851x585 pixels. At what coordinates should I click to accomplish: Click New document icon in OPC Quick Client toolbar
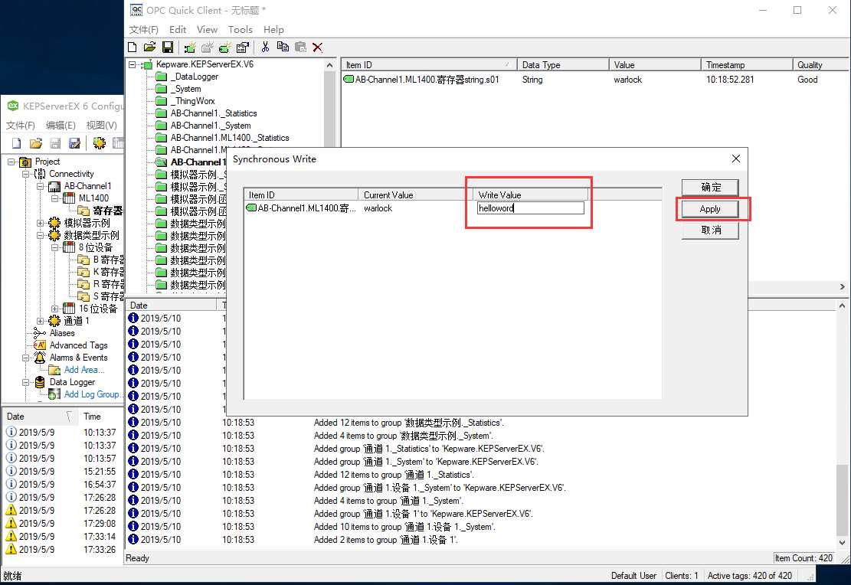click(x=132, y=47)
